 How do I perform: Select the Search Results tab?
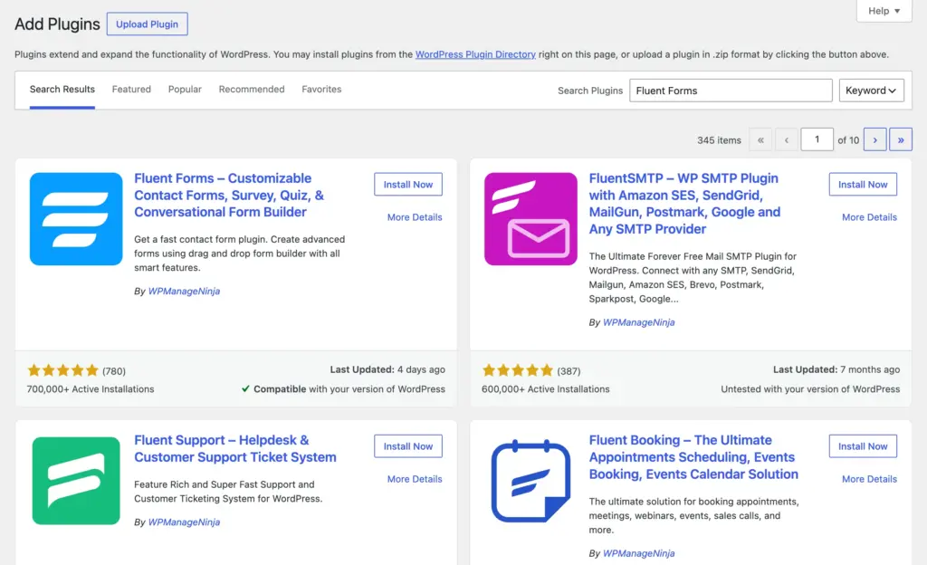(x=62, y=90)
